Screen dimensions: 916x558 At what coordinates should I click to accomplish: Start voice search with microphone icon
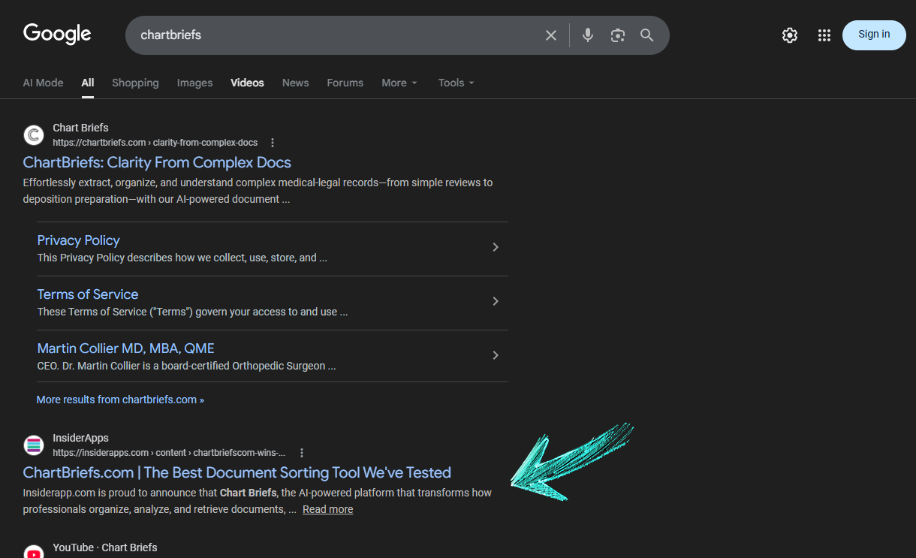588,35
